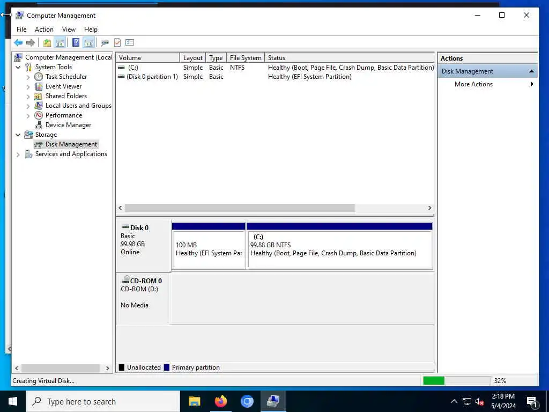Open Firefox from the taskbar
This screenshot has height=412, width=549.
click(x=220, y=401)
